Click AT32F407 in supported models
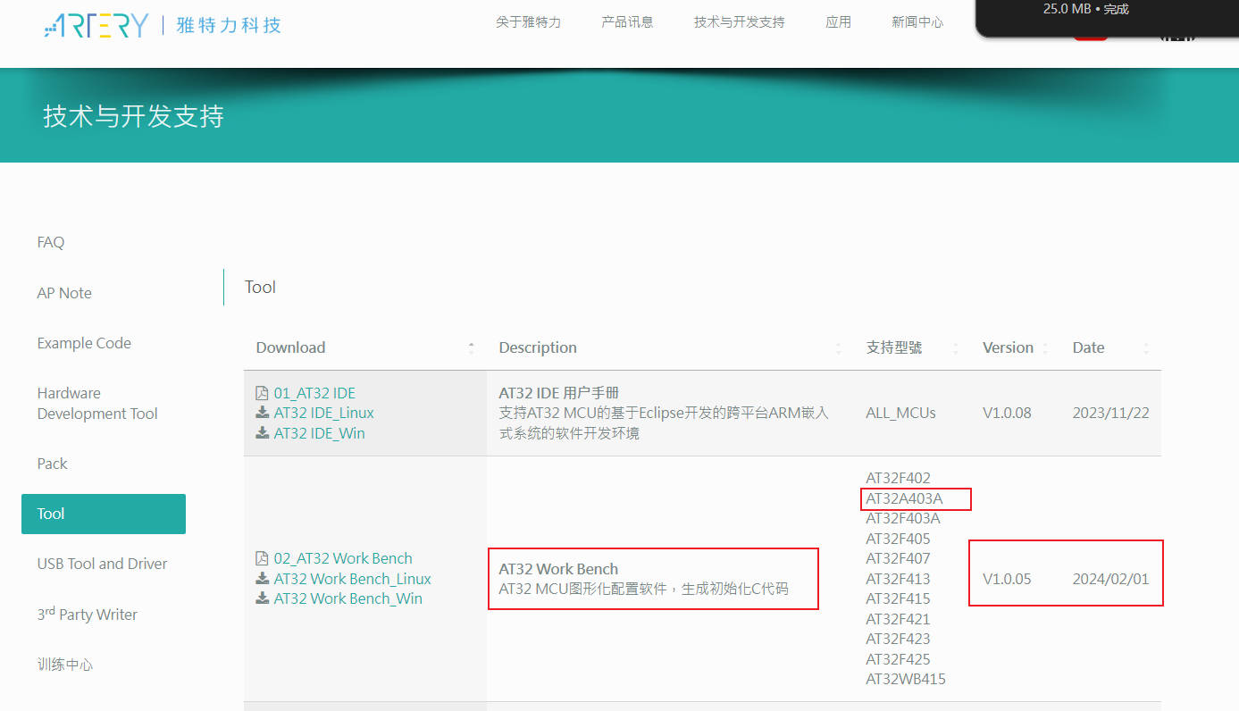Viewport: 1239px width, 711px height. (898, 558)
